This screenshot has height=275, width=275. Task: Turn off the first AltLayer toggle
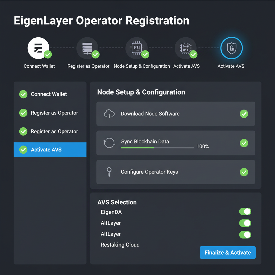point(245,223)
